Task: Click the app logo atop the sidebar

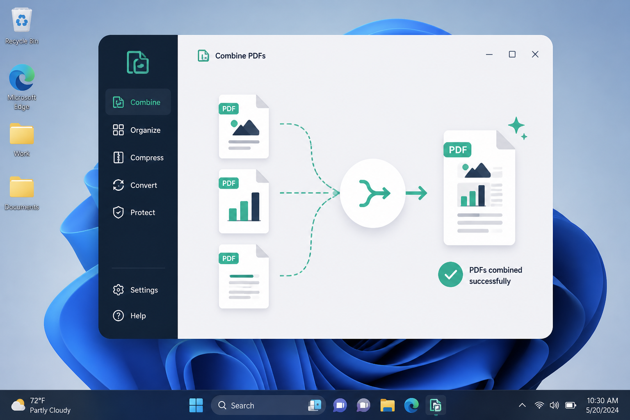Action: (x=138, y=62)
